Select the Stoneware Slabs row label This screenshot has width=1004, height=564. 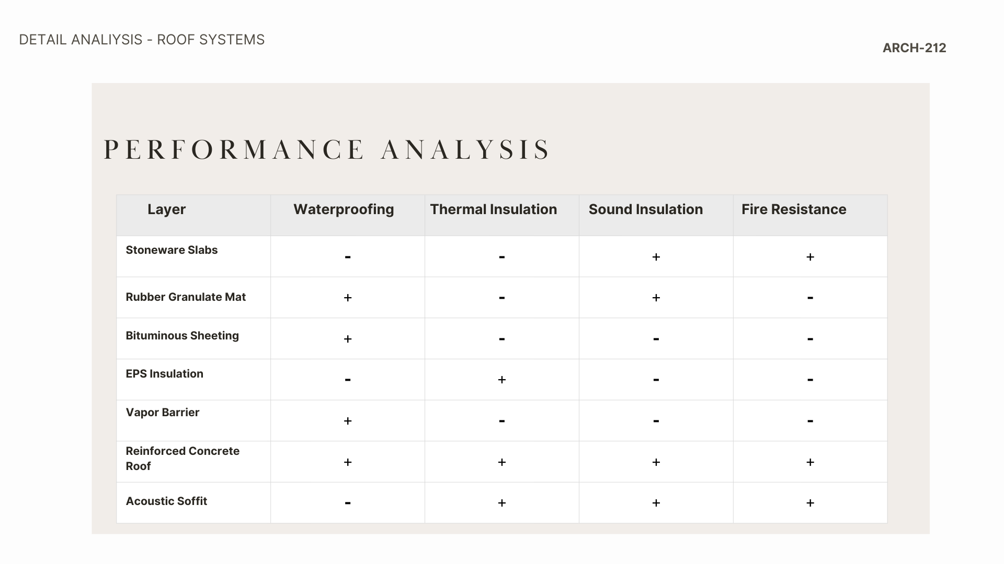[172, 250]
